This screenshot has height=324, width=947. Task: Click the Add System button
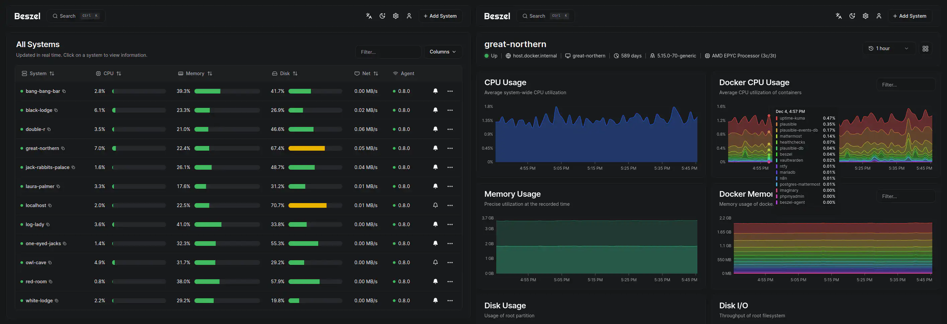(x=440, y=16)
